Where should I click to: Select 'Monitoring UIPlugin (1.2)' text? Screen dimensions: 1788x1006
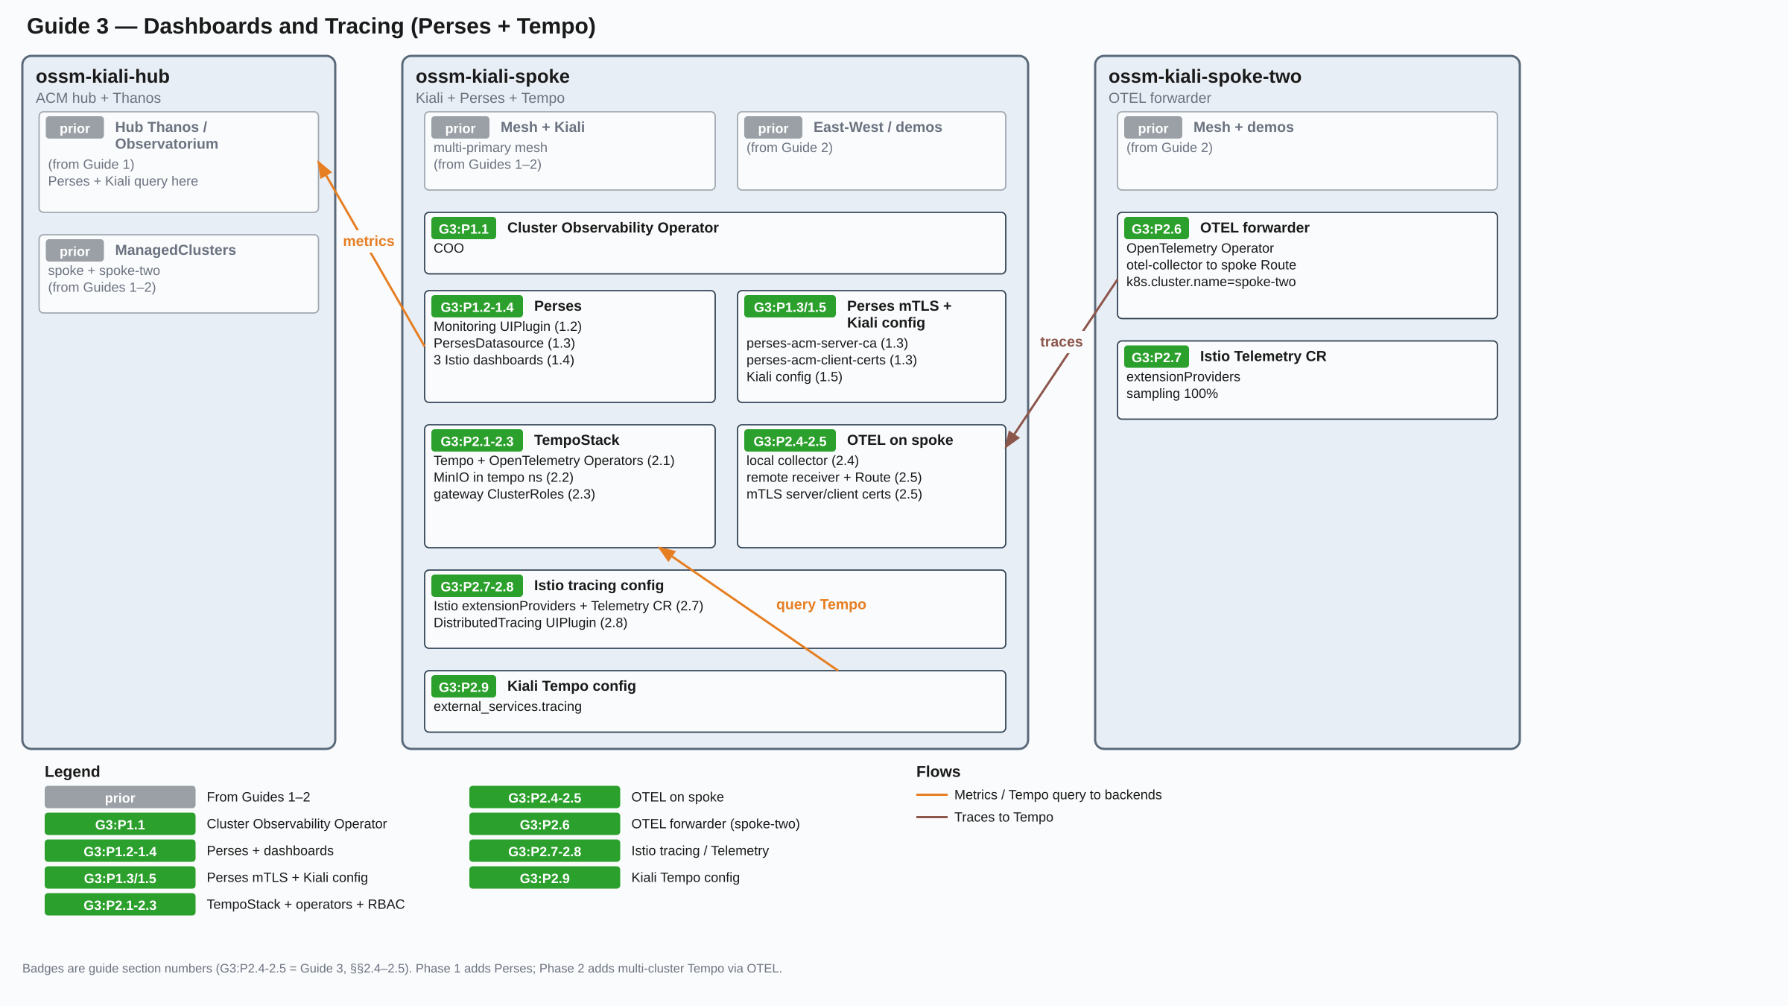pos(507,326)
